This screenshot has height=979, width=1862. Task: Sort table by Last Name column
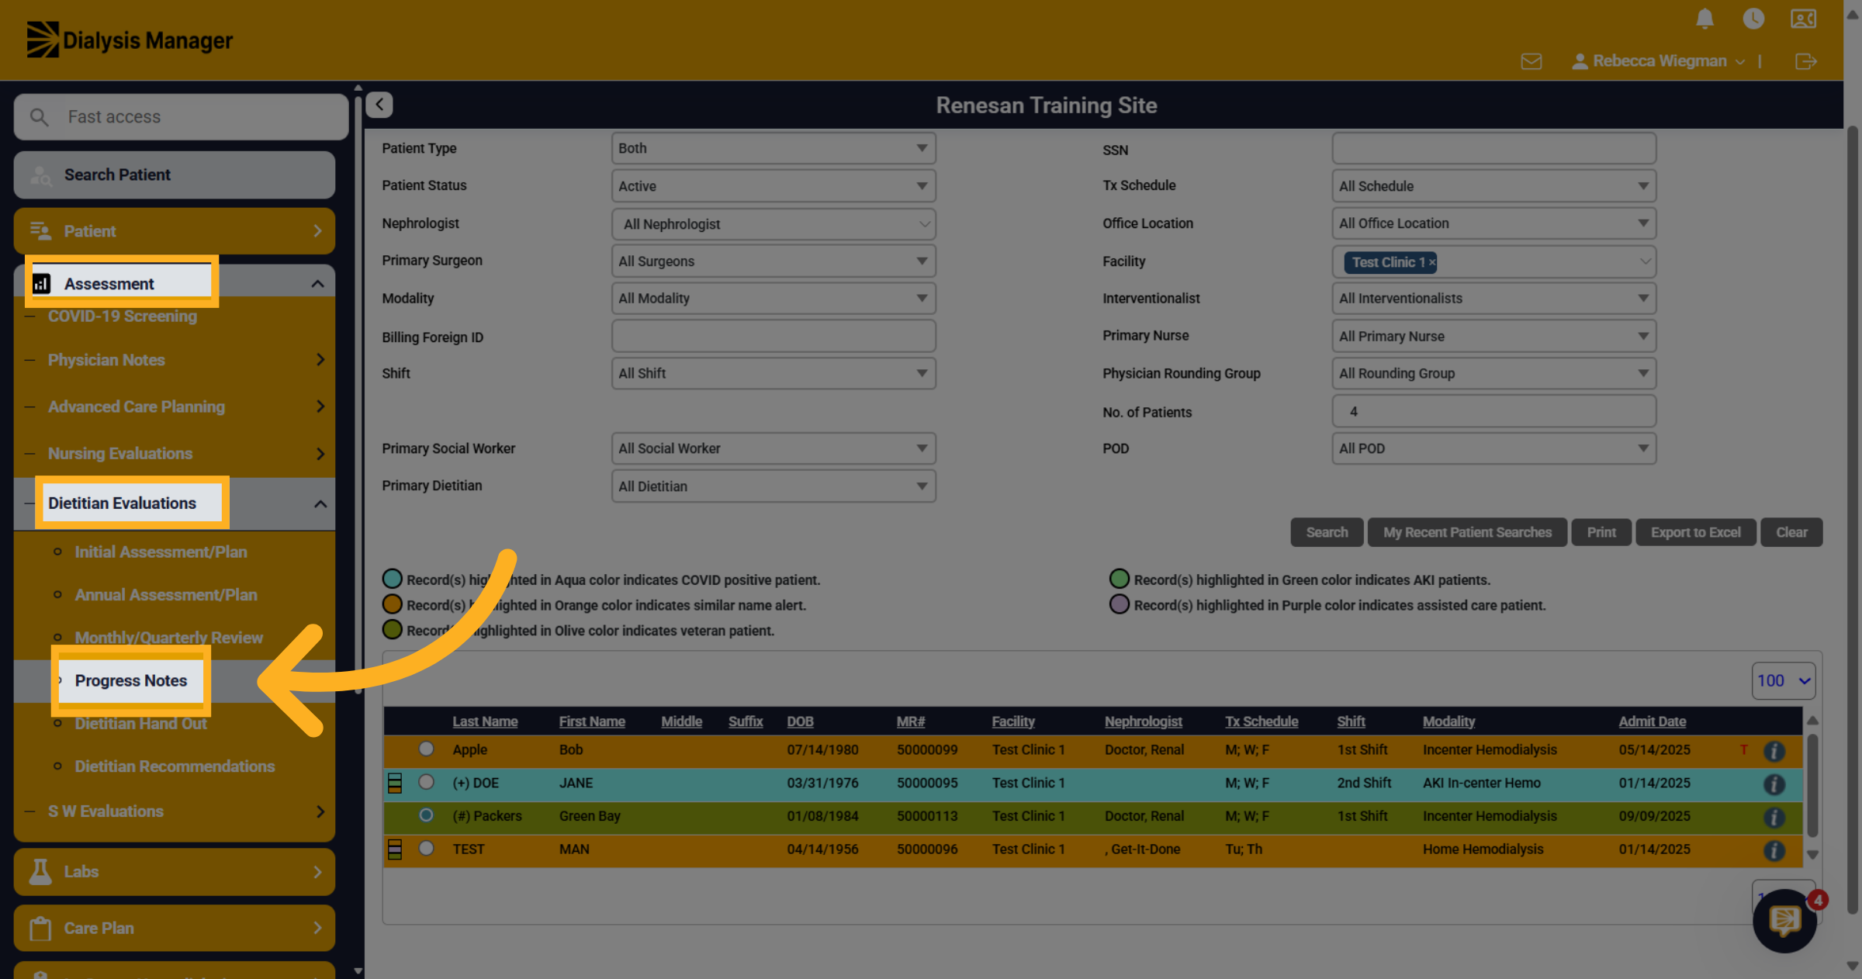click(x=485, y=721)
